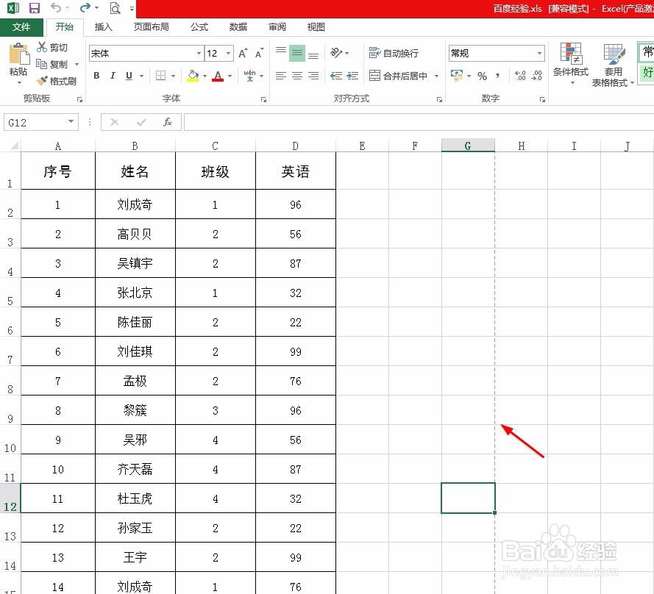Toggle italic formatting with the I icon
This screenshot has height=594, width=654.
pos(112,76)
